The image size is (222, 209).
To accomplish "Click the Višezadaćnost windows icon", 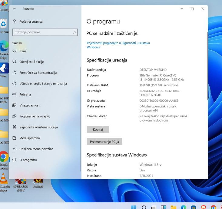I will (x=14, y=105).
